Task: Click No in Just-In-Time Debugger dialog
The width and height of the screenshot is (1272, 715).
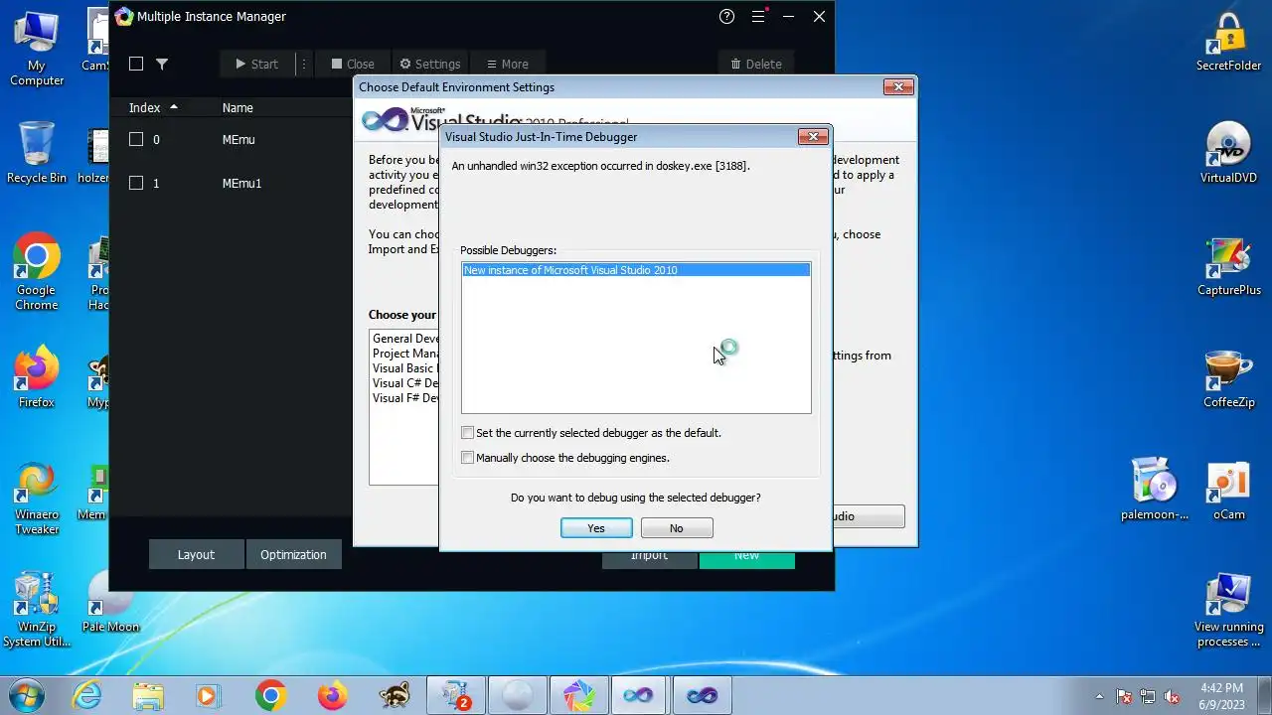Action: (x=677, y=528)
